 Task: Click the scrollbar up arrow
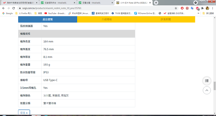click(x=214, y=18)
